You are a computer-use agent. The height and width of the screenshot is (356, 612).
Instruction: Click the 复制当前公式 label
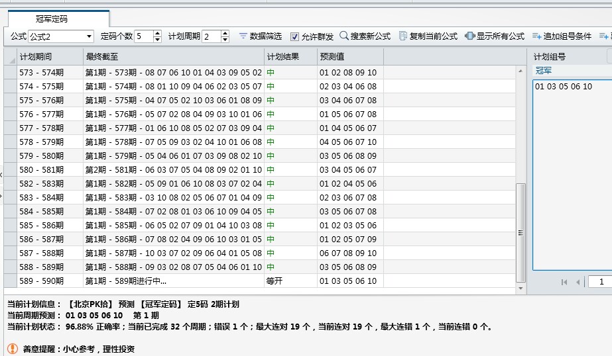(433, 36)
